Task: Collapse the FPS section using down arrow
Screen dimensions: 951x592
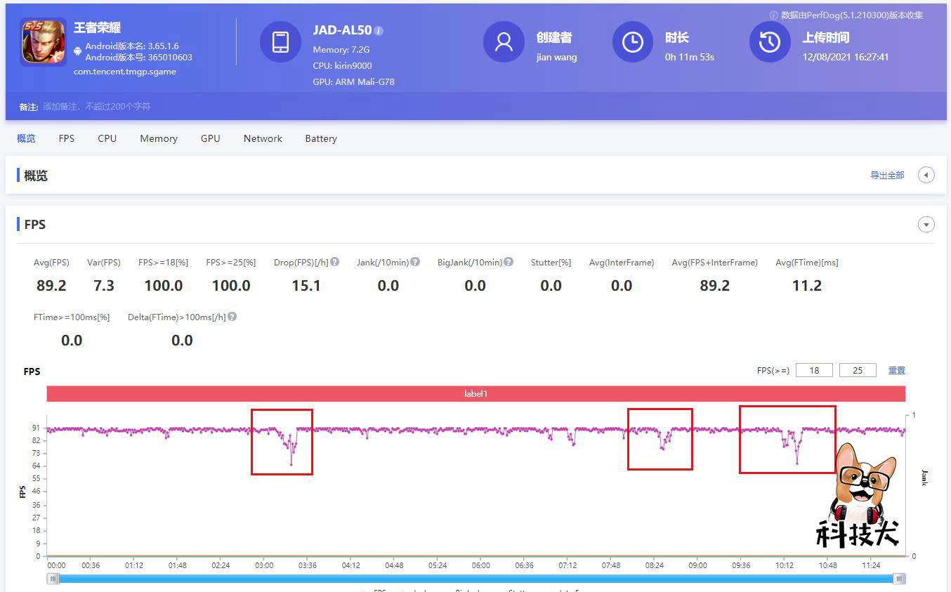Action: (926, 225)
